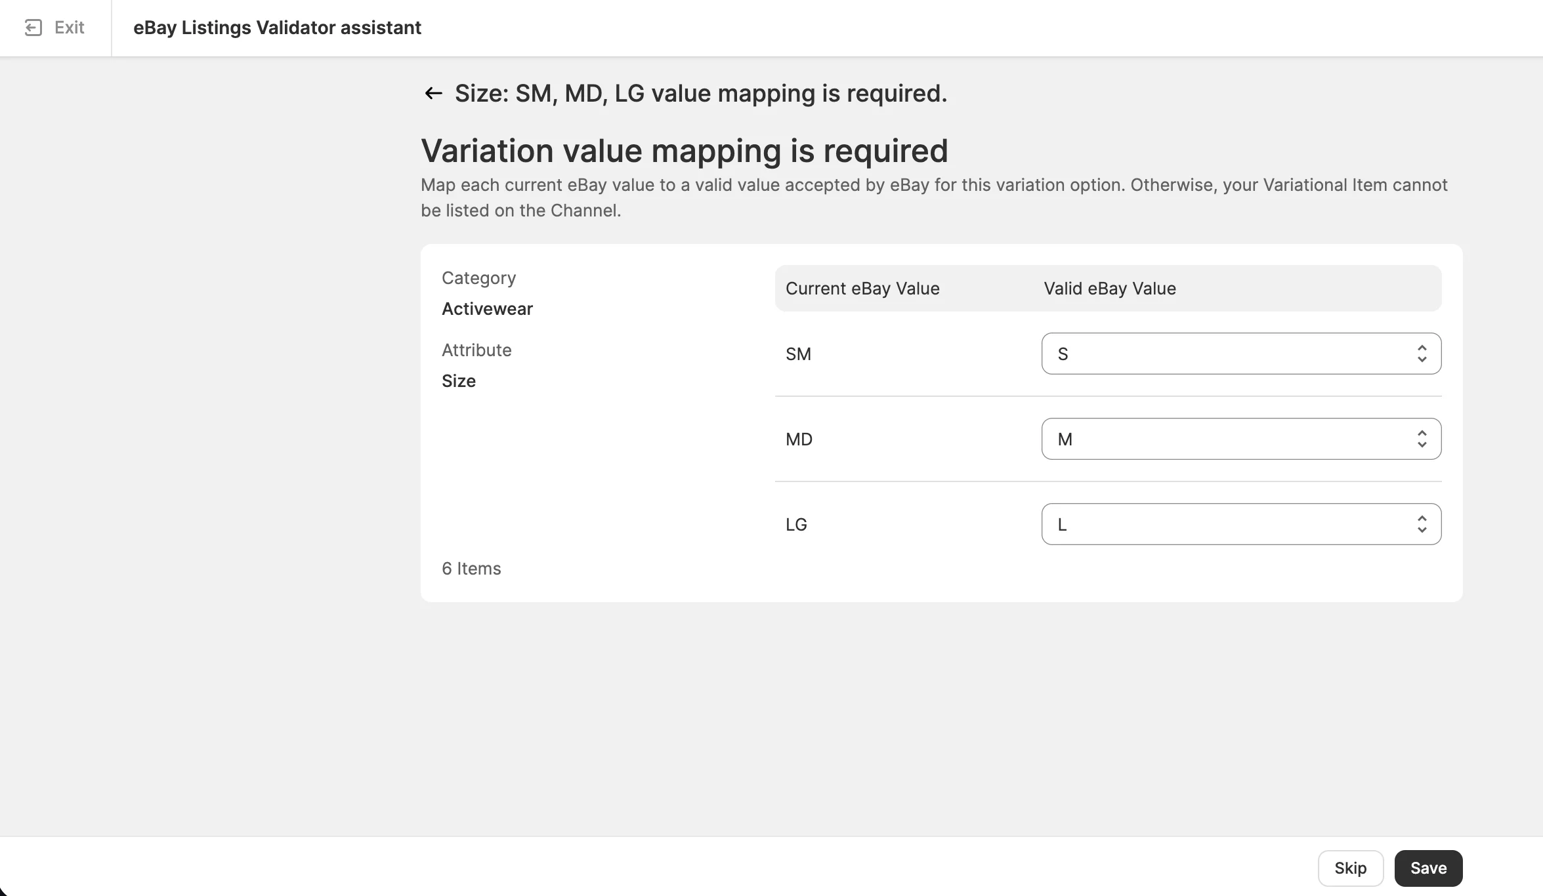Viewport: 1543px width, 896px height.
Task: Open the Valid eBay Value dropdown for SM
Action: [1241, 354]
